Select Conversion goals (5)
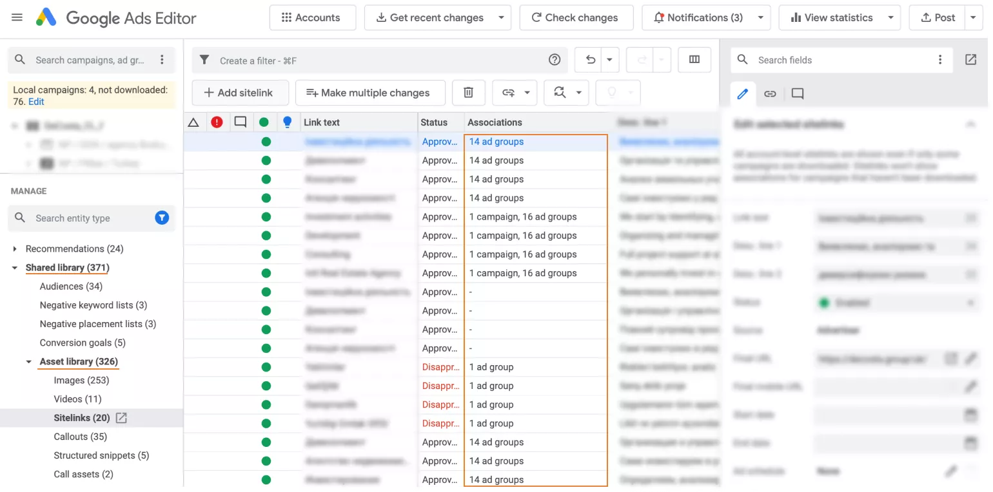993x492 pixels. click(x=83, y=343)
